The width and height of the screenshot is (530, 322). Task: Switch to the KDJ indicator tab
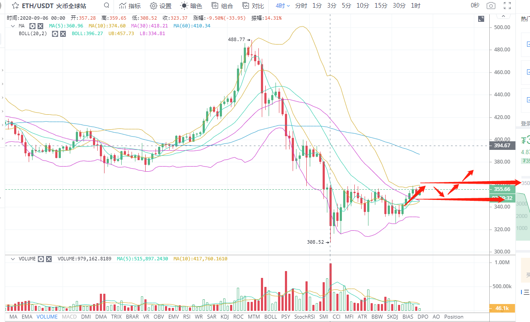[x=225, y=317]
